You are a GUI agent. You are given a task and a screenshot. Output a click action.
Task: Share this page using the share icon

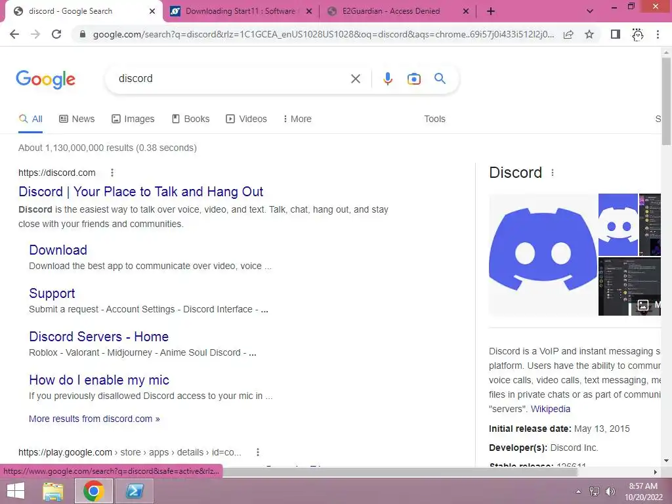(x=568, y=34)
